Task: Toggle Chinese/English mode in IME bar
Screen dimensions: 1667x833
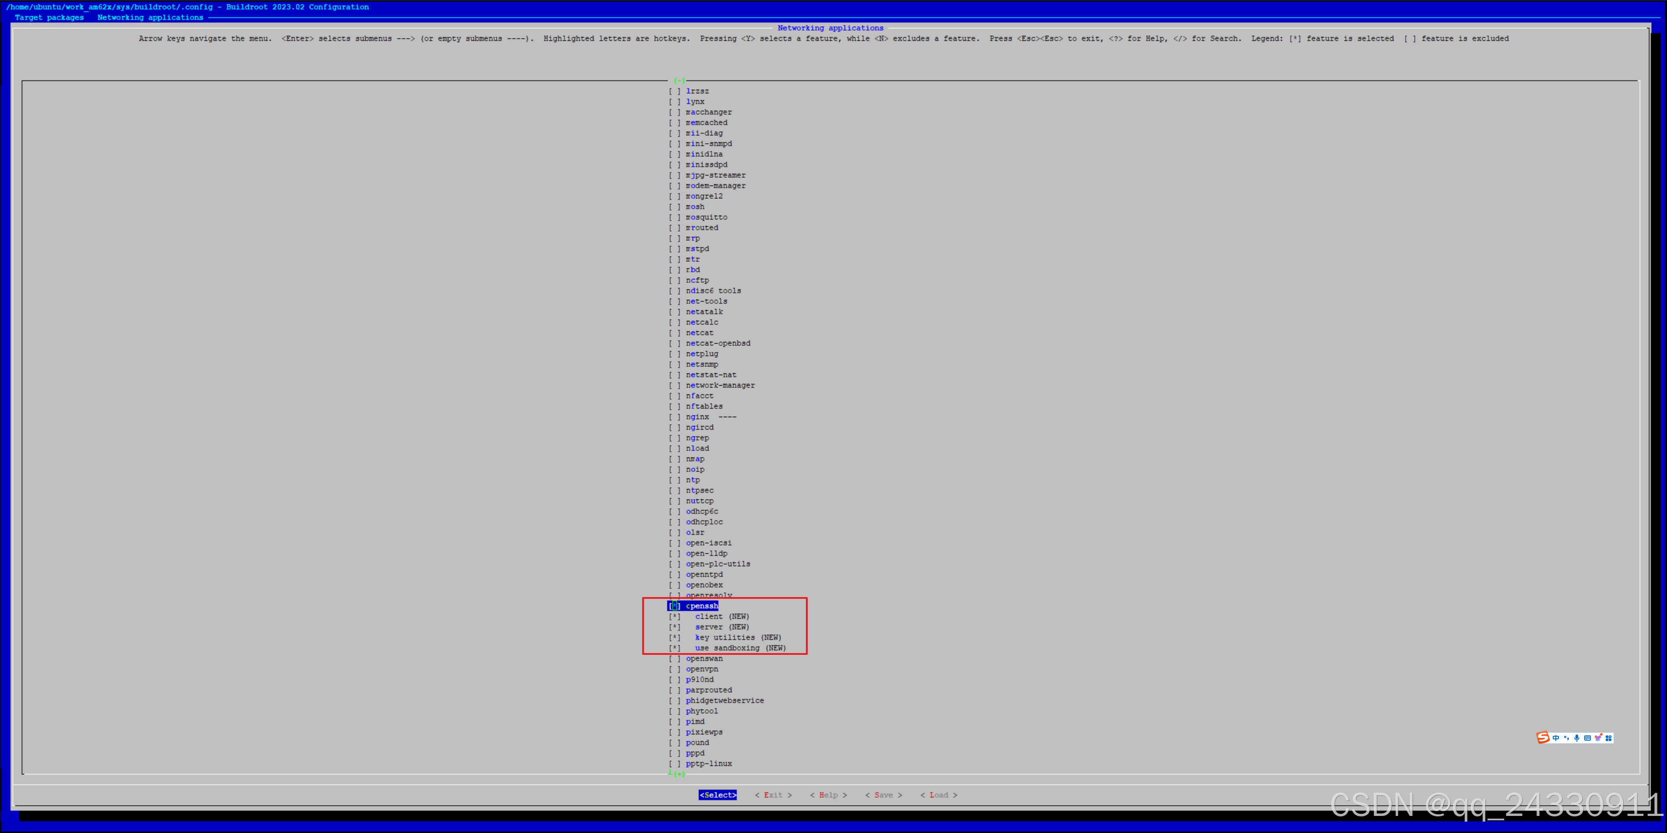Action: coord(1556,738)
